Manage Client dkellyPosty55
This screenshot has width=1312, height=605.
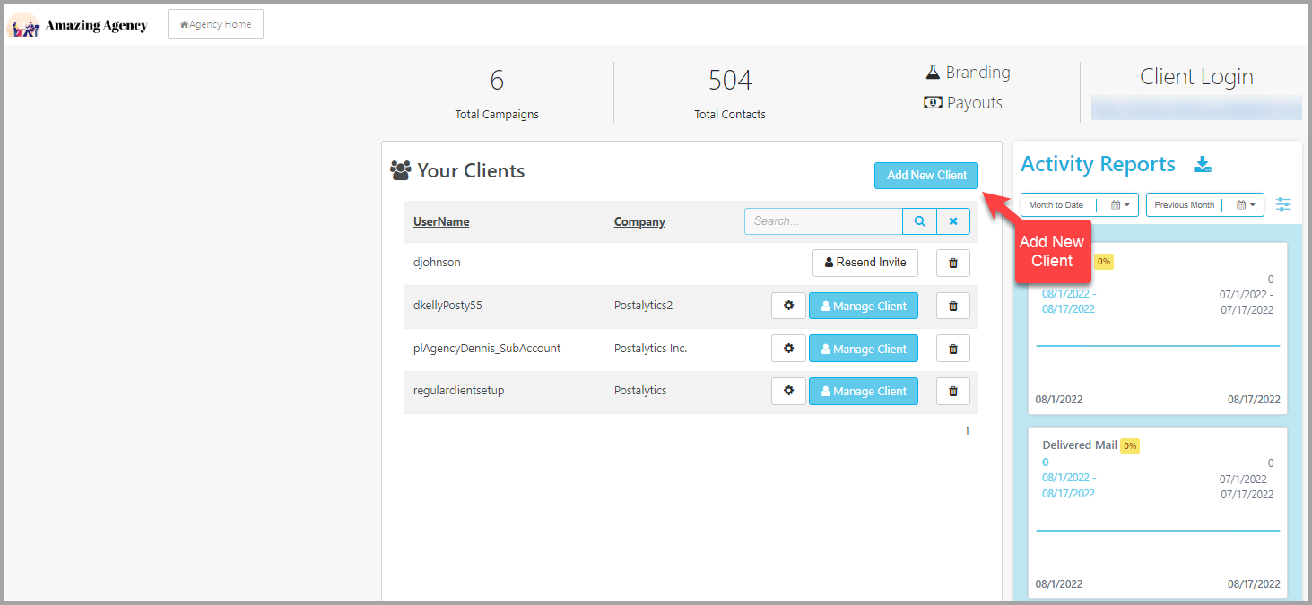point(864,306)
